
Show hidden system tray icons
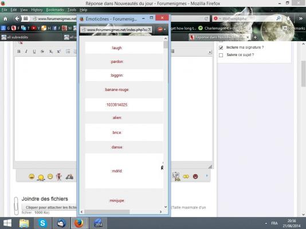[x=266, y=223]
